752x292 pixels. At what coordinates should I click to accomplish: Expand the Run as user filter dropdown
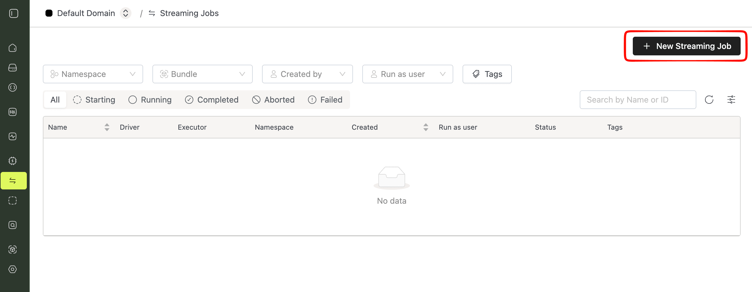(407, 74)
